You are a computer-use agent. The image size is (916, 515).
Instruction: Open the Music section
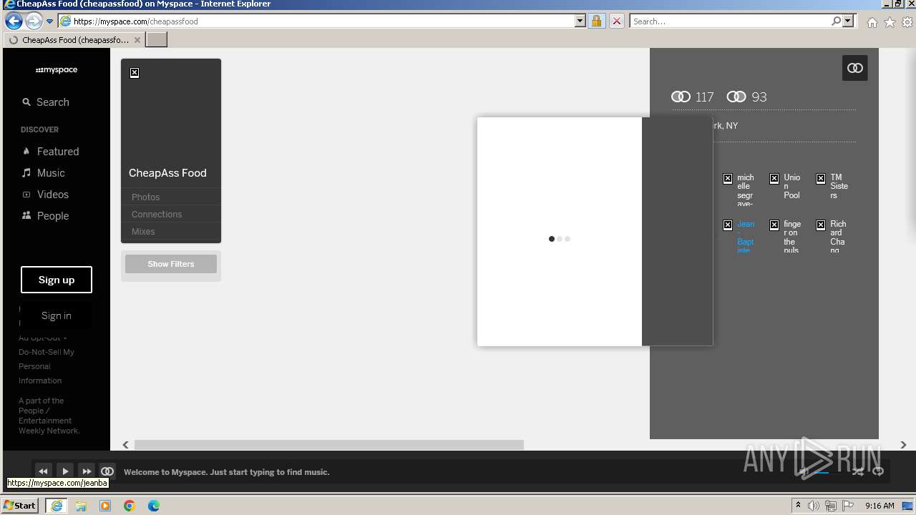click(44, 173)
